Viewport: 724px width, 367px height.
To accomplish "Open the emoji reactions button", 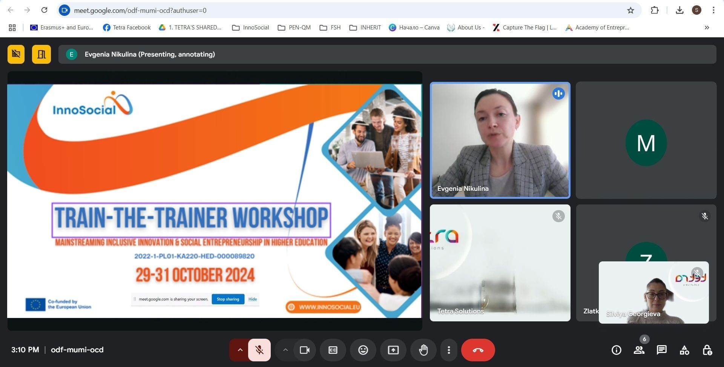I will (x=363, y=350).
